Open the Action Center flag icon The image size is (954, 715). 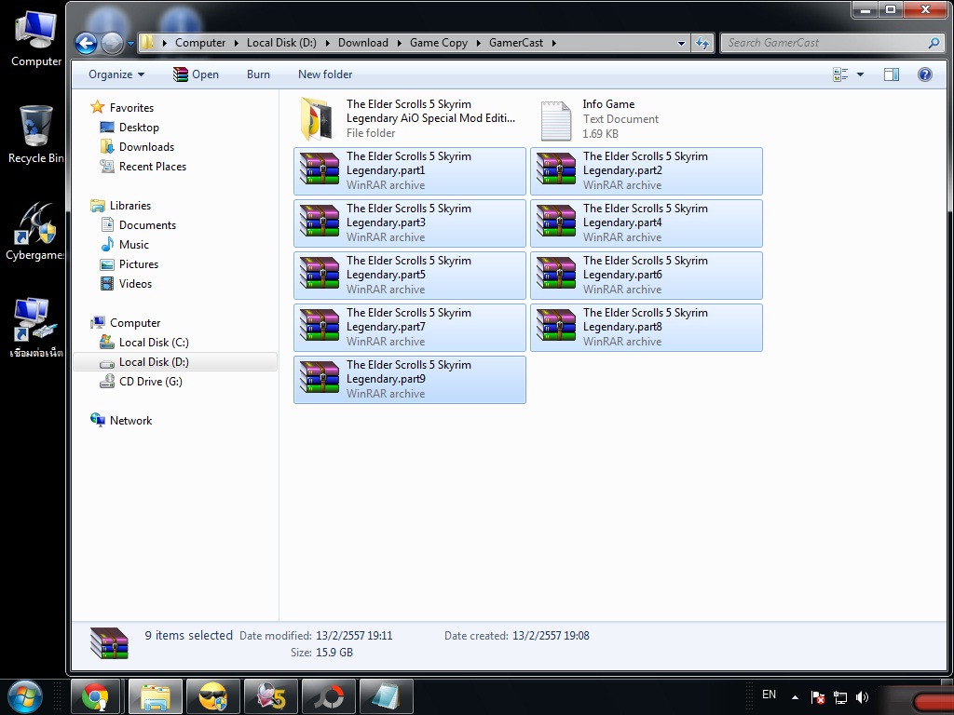818,697
